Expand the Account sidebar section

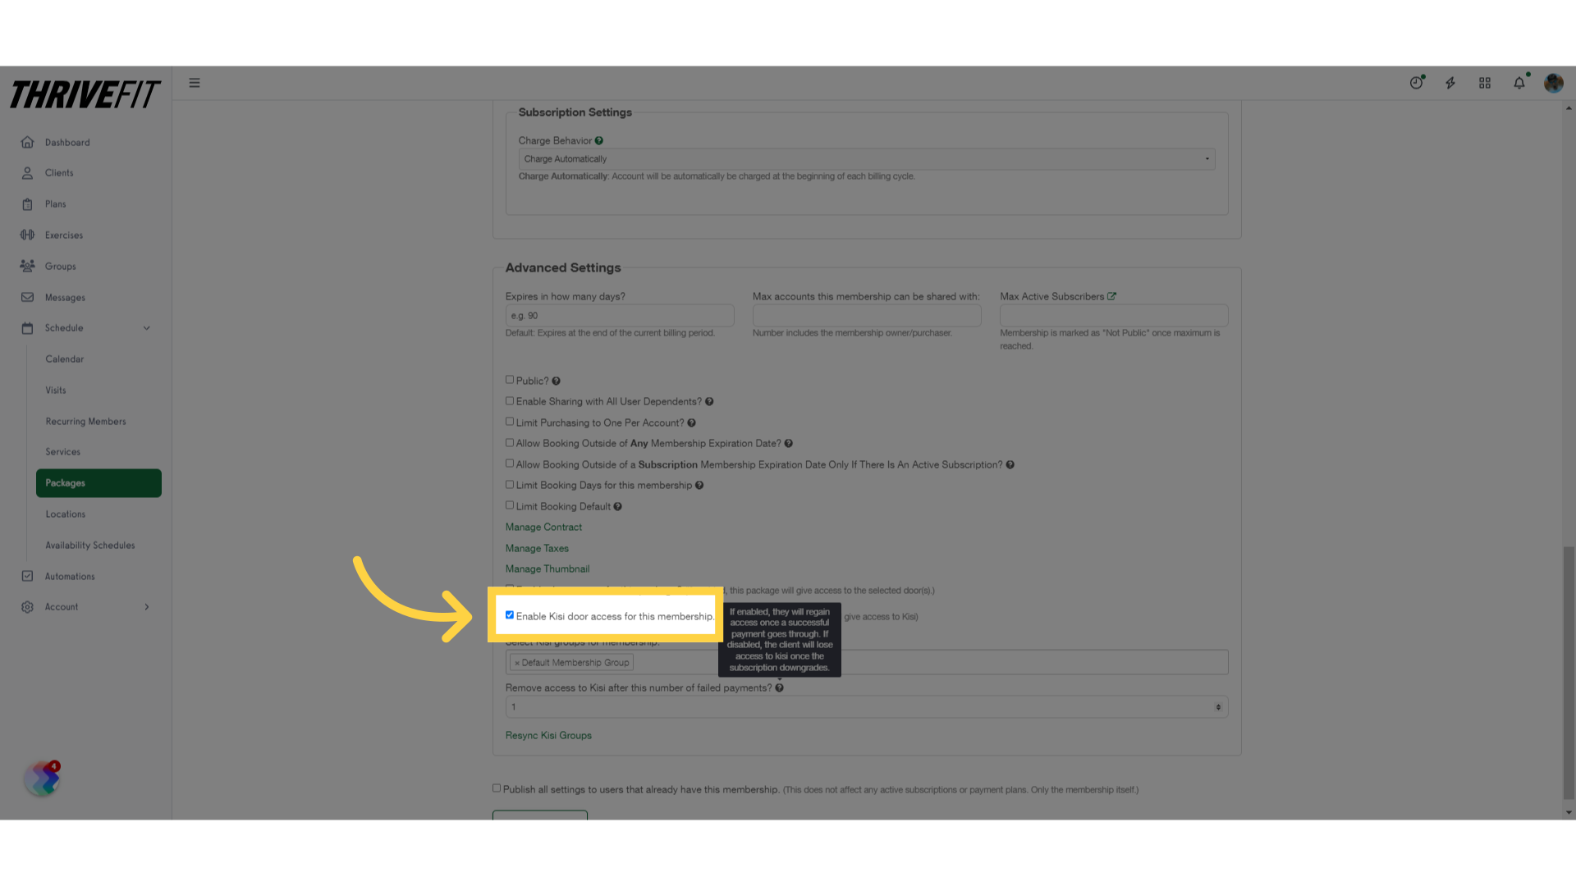point(146,605)
